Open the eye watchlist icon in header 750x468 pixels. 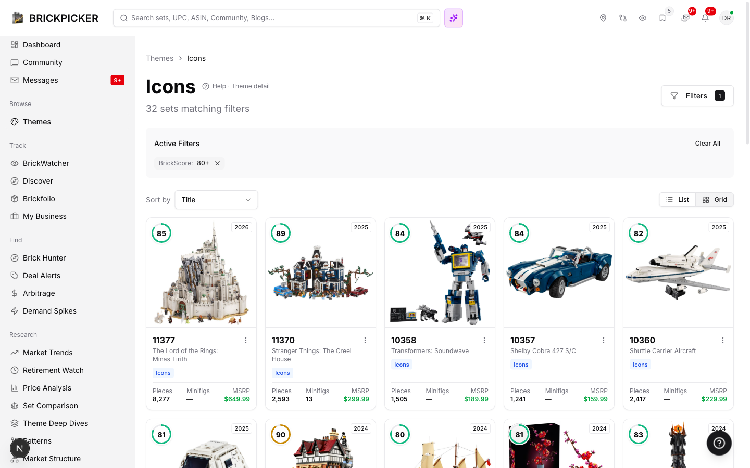coord(643,18)
